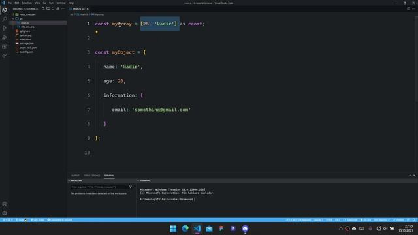This screenshot has height=235, width=418.
Task: Click the myArray breadcrumb segment
Action: 98,14
